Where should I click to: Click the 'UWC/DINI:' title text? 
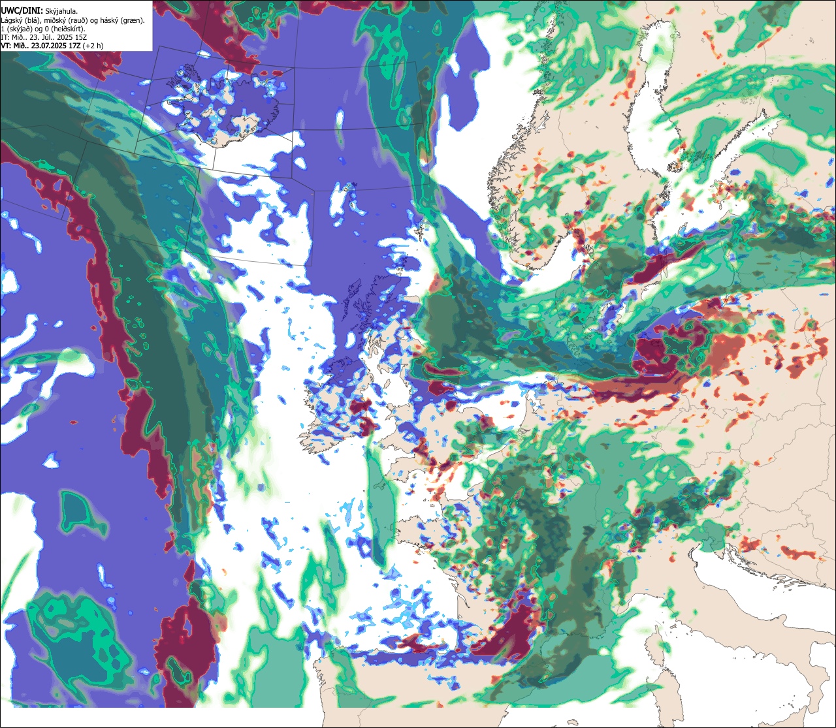[x=22, y=11]
